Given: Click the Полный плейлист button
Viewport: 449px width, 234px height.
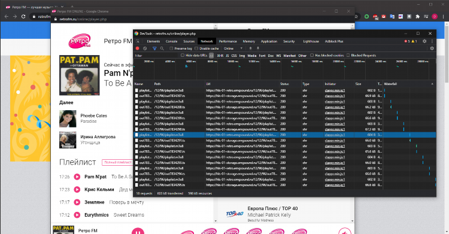Looking at the screenshot, I should coord(118,162).
